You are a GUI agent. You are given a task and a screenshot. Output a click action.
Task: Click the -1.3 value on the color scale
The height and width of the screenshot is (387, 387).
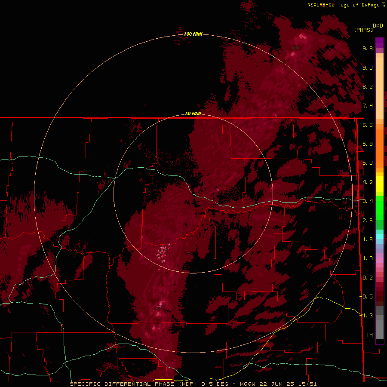tap(366, 316)
